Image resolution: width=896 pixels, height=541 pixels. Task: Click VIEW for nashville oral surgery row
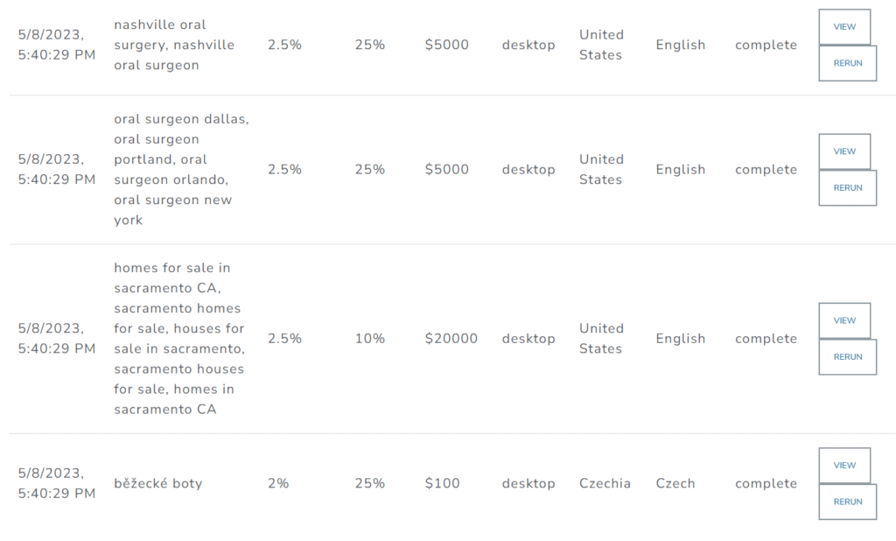pos(844,27)
